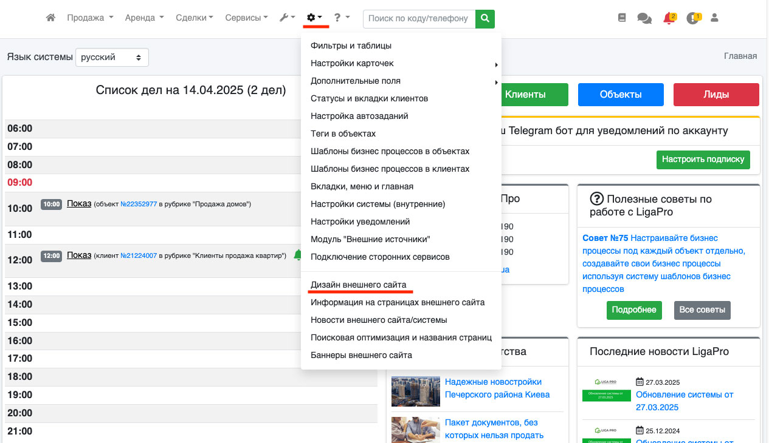Expand the Аренда dropdown menu
The width and height of the screenshot is (769, 443).
click(x=144, y=18)
